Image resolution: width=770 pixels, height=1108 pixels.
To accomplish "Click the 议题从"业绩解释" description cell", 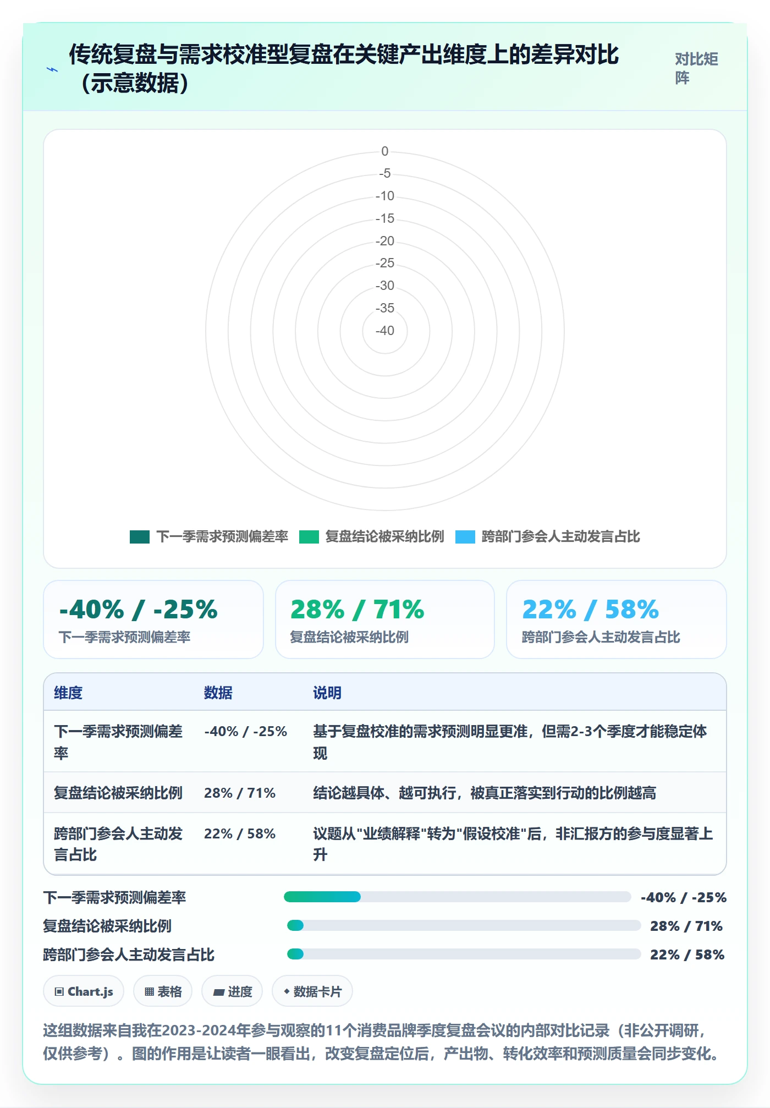I will coord(513,844).
